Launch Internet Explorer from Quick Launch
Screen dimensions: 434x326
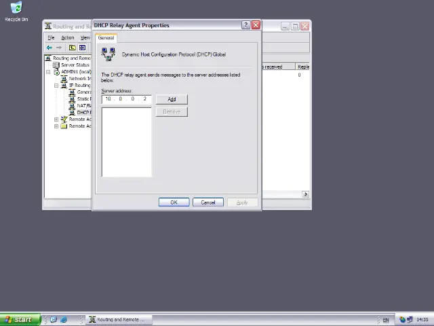[64, 319]
